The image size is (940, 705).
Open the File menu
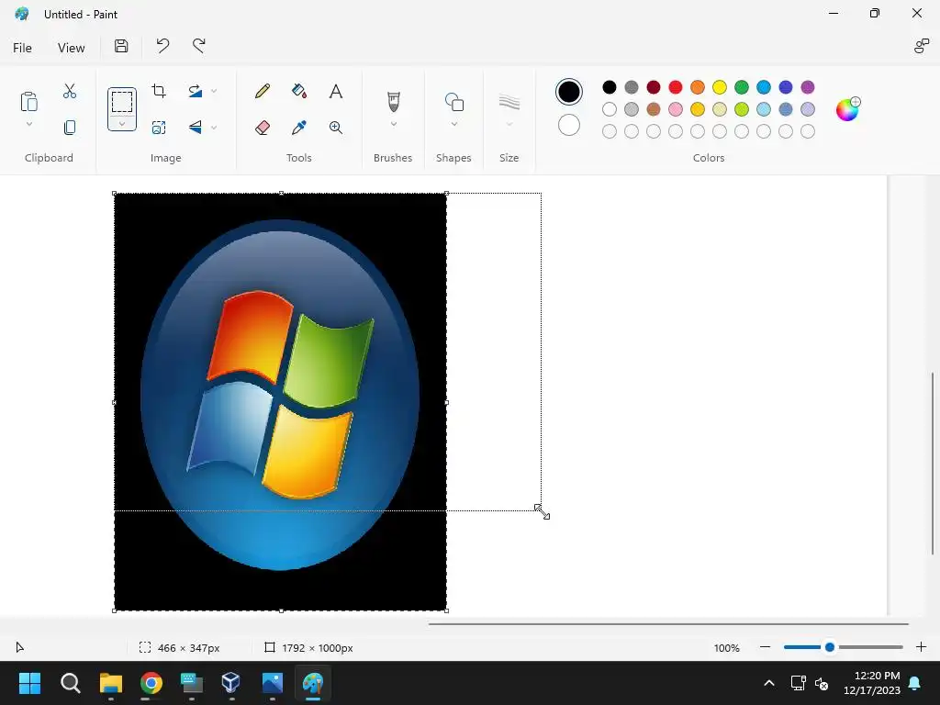point(22,48)
